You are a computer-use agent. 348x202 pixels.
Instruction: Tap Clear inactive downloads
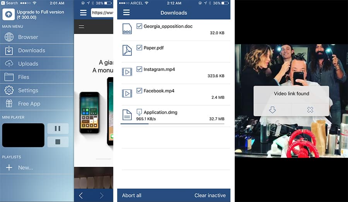210,195
